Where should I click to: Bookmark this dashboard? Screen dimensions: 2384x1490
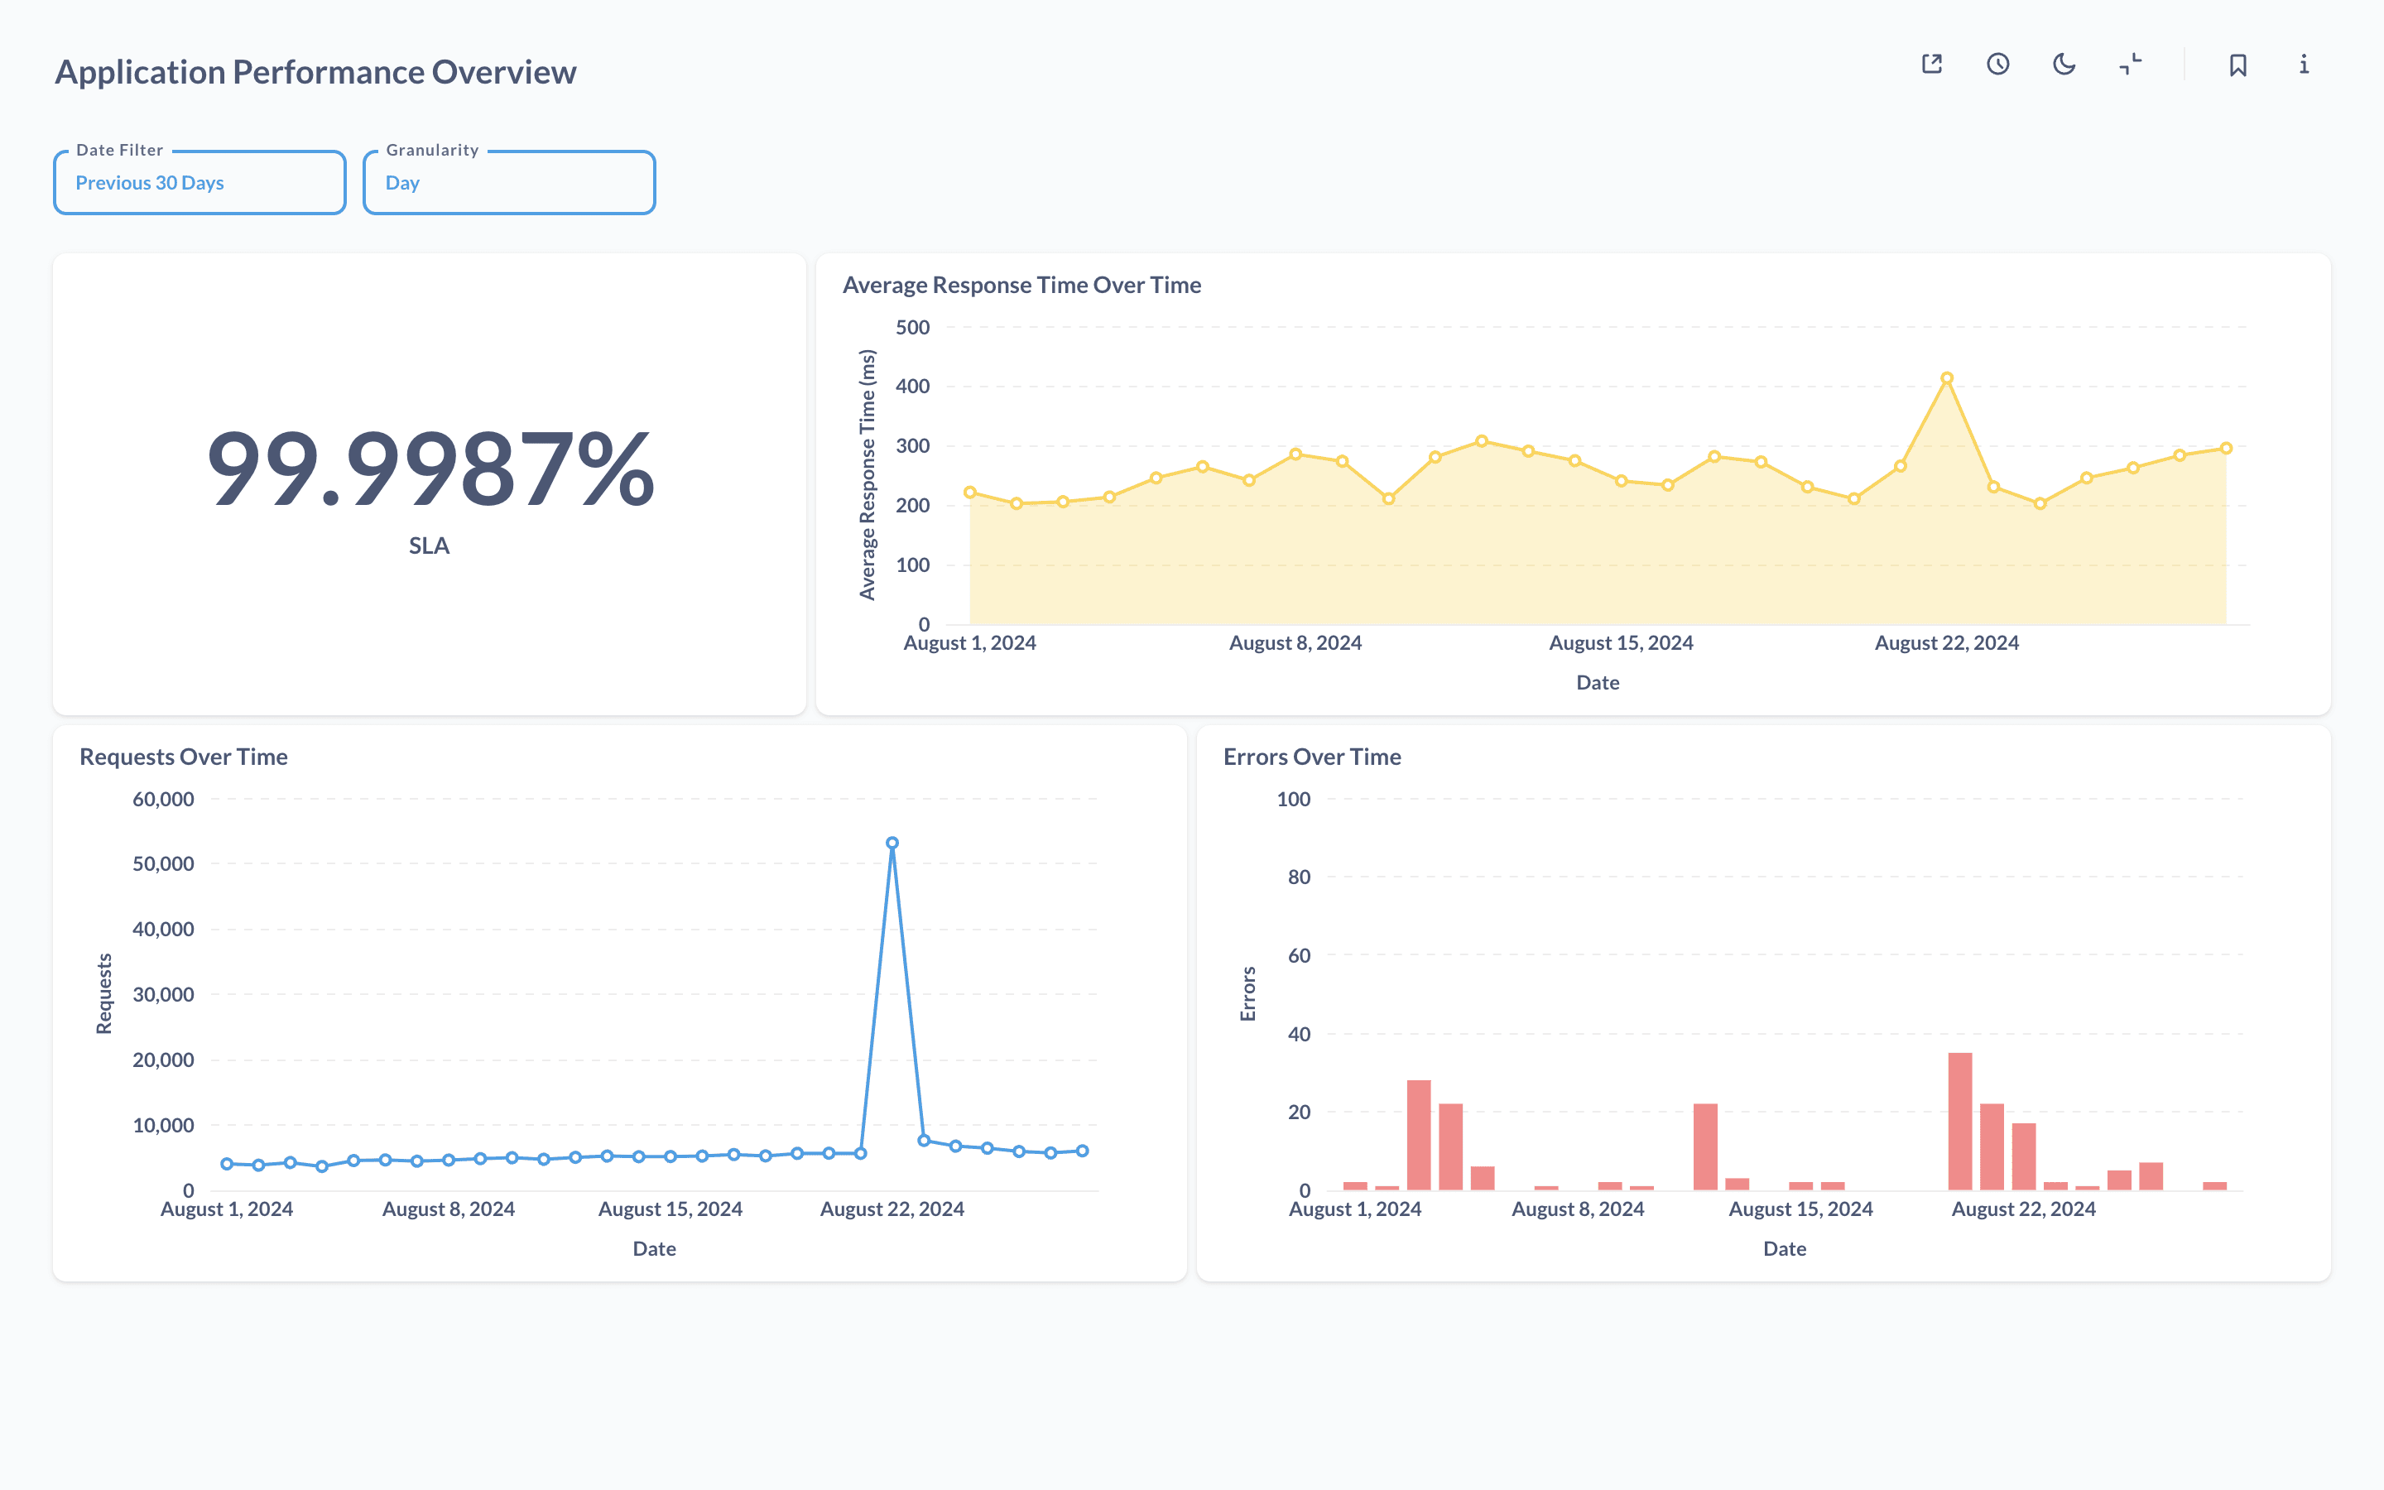tap(2238, 65)
